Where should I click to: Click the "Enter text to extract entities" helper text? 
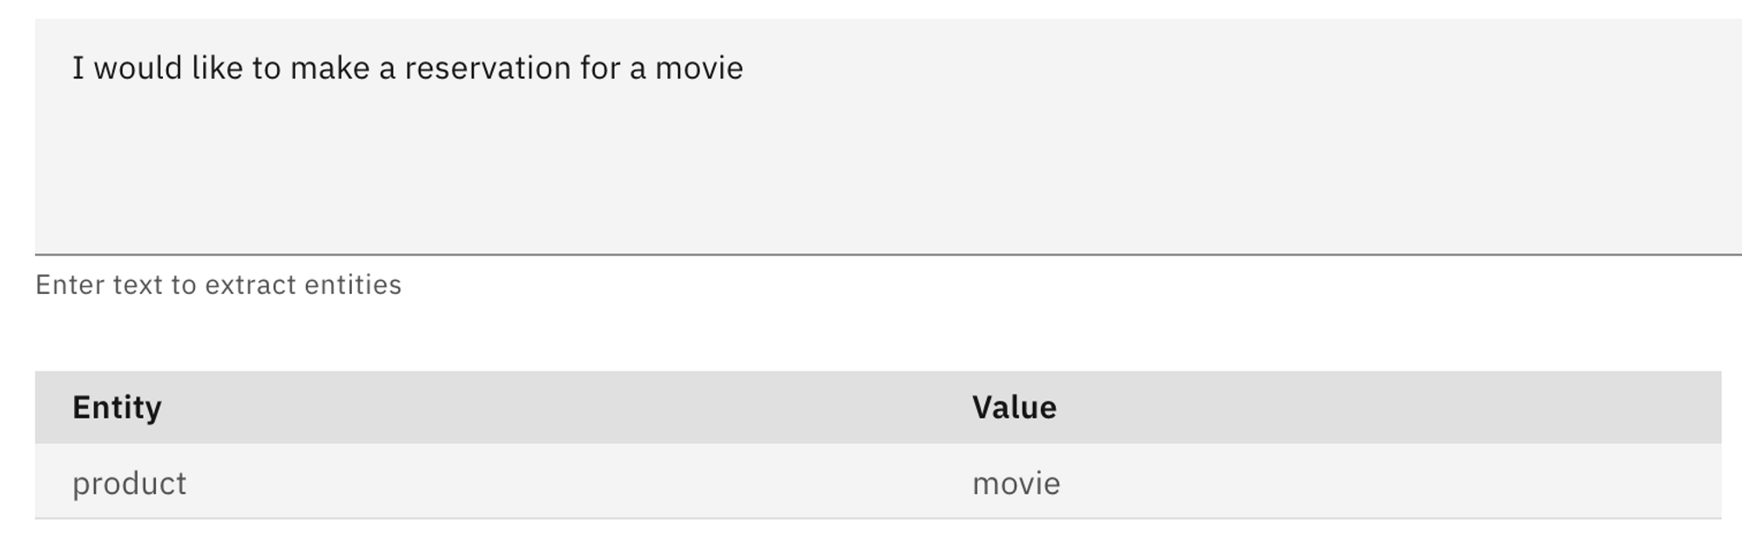point(218,285)
